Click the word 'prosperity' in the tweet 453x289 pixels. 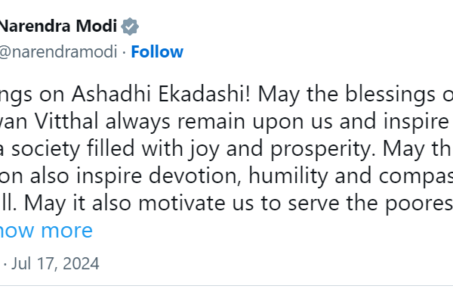coord(322,150)
